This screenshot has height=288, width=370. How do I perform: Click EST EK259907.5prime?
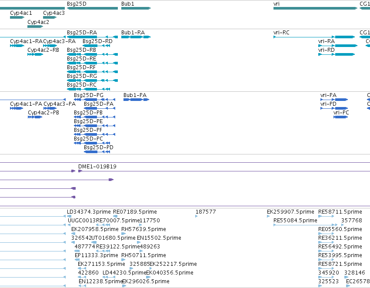(x=268, y=216)
